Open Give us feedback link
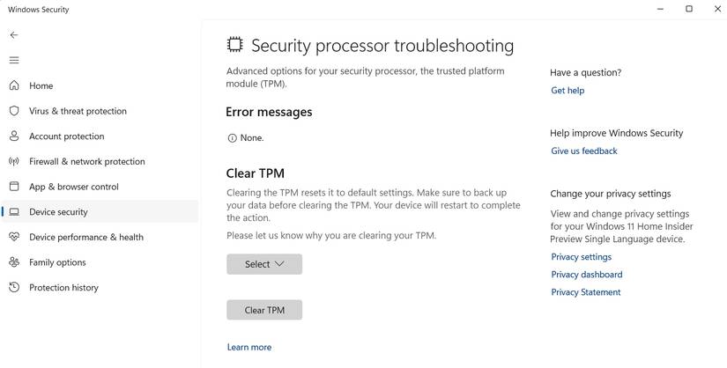The height and width of the screenshot is (368, 727). coord(584,151)
